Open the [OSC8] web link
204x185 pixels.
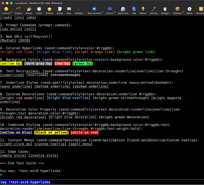click(x=24, y=40)
